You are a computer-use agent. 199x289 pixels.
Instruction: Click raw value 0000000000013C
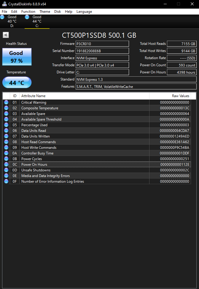[x=174, y=108]
